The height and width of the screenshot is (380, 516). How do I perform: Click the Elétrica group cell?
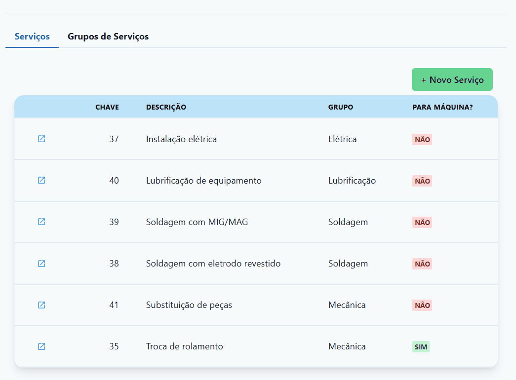342,139
